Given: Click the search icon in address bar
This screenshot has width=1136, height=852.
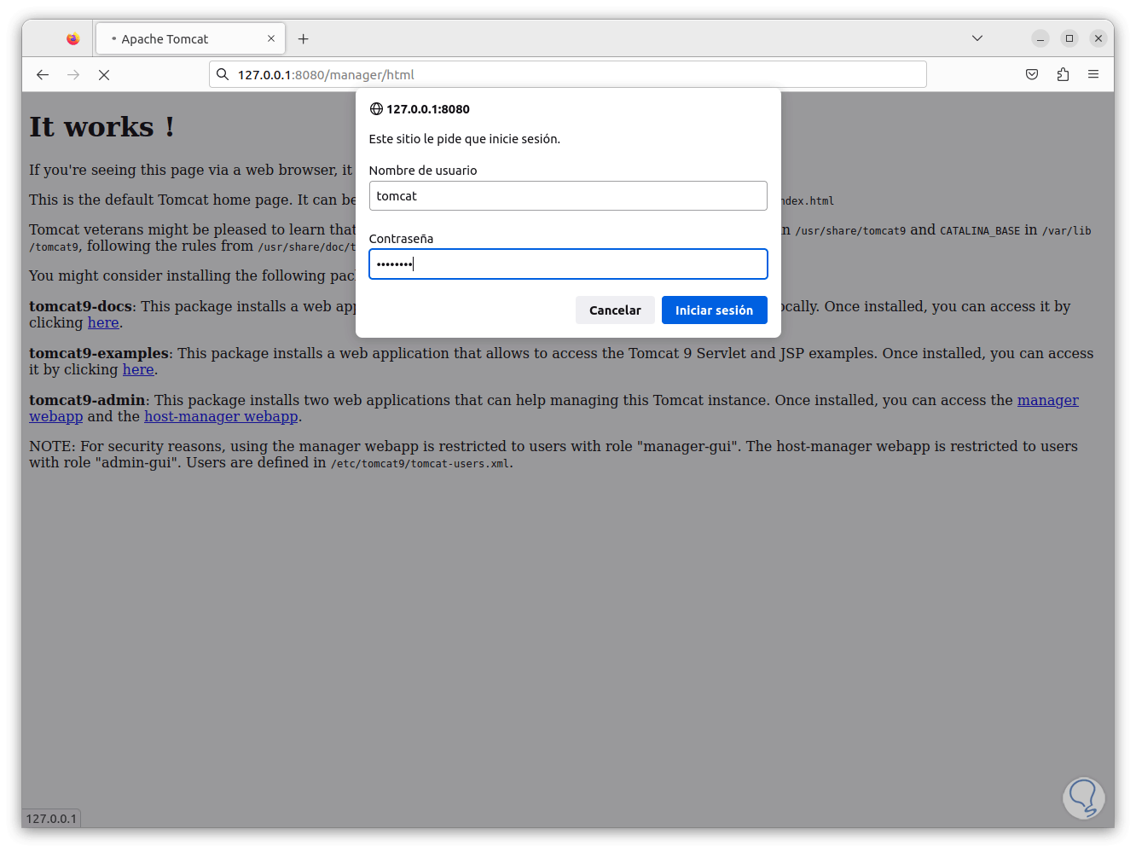Looking at the screenshot, I should (x=223, y=74).
